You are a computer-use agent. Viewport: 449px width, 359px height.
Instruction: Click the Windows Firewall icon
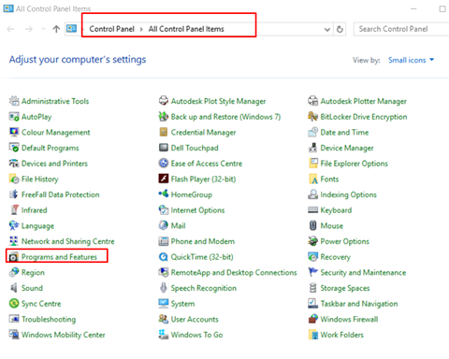point(312,319)
